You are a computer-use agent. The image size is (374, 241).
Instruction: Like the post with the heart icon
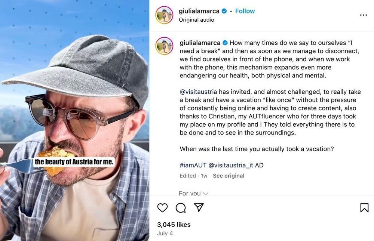click(162, 208)
